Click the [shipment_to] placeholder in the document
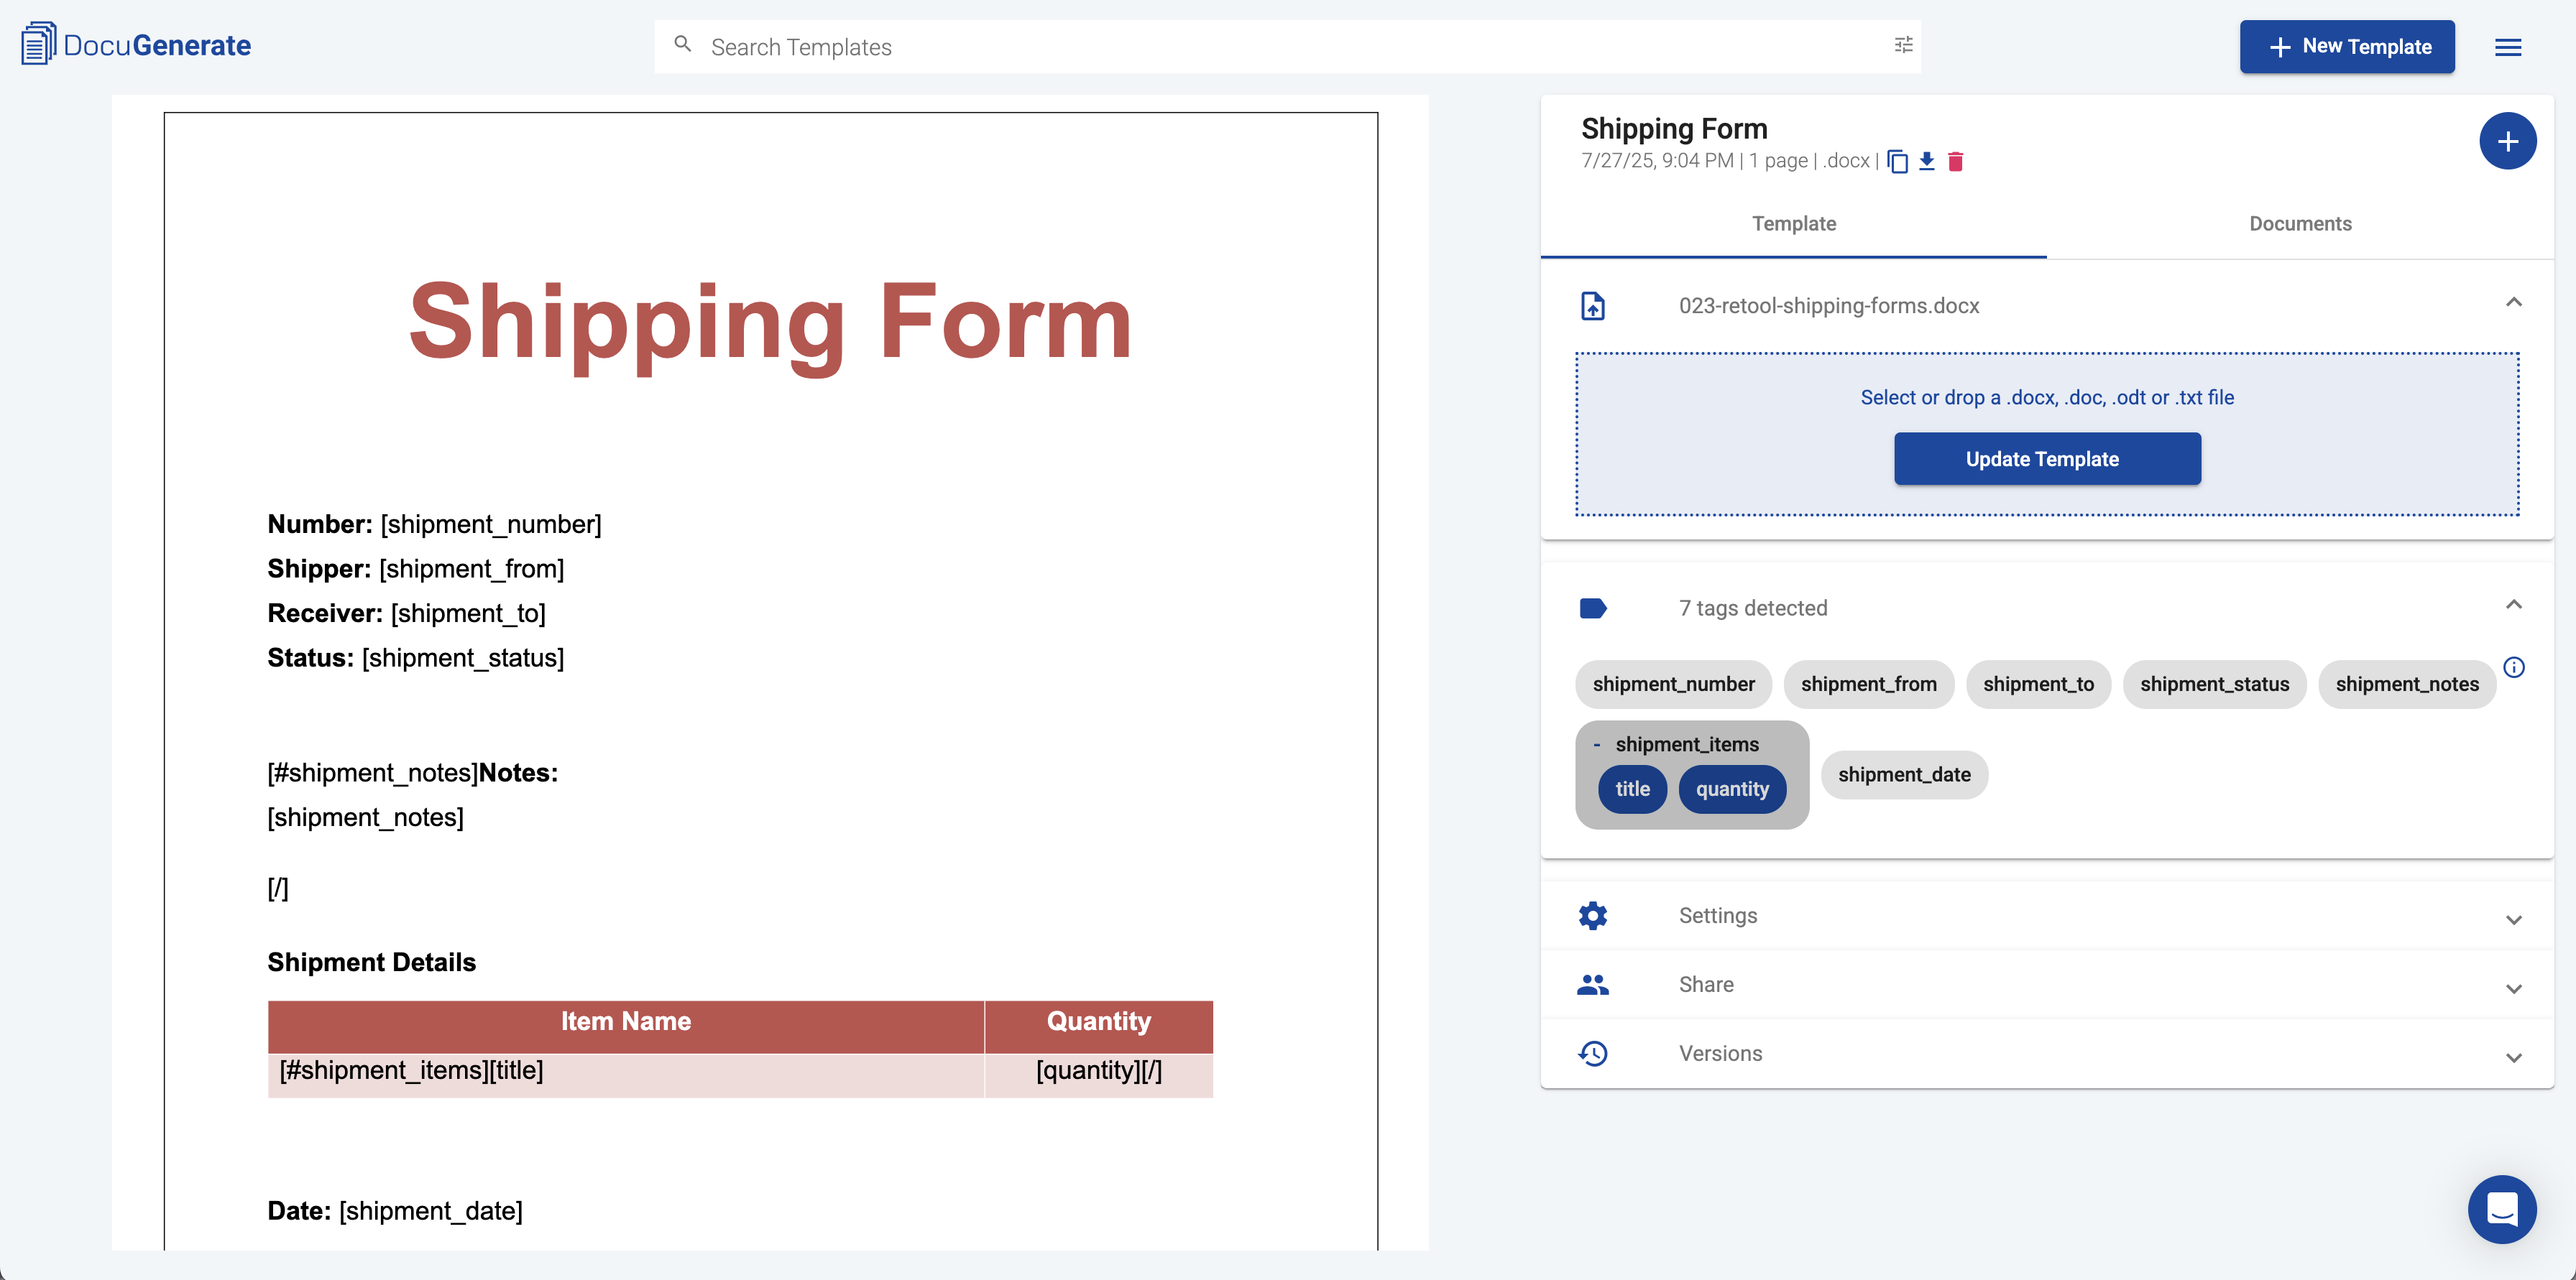 [468, 613]
